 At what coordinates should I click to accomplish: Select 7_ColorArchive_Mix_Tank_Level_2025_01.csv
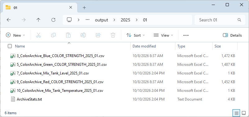pos(53,73)
